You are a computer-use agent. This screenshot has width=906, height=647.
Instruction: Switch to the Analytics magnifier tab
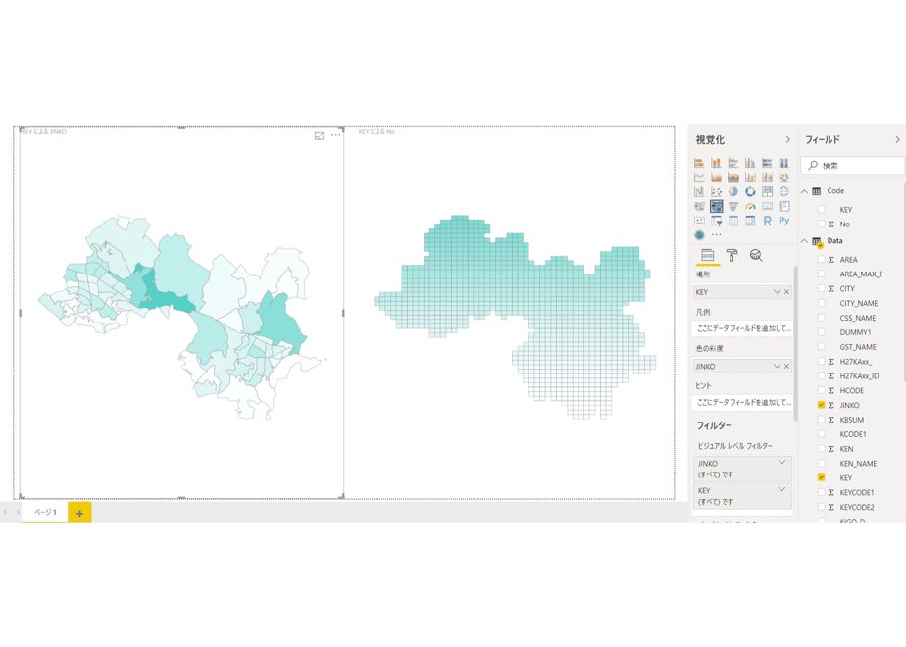756,255
